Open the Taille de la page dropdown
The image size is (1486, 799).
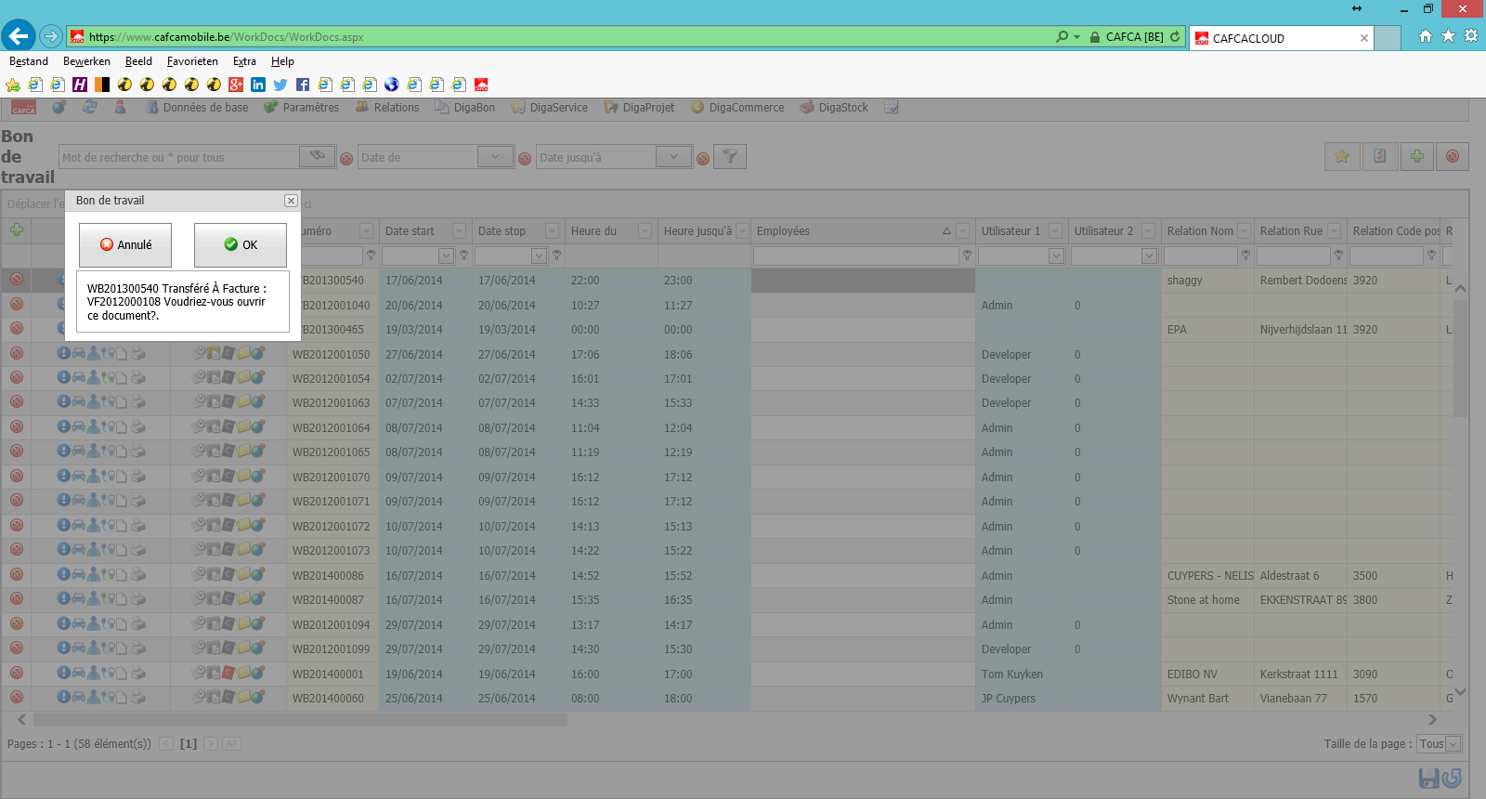pyautogui.click(x=1453, y=744)
